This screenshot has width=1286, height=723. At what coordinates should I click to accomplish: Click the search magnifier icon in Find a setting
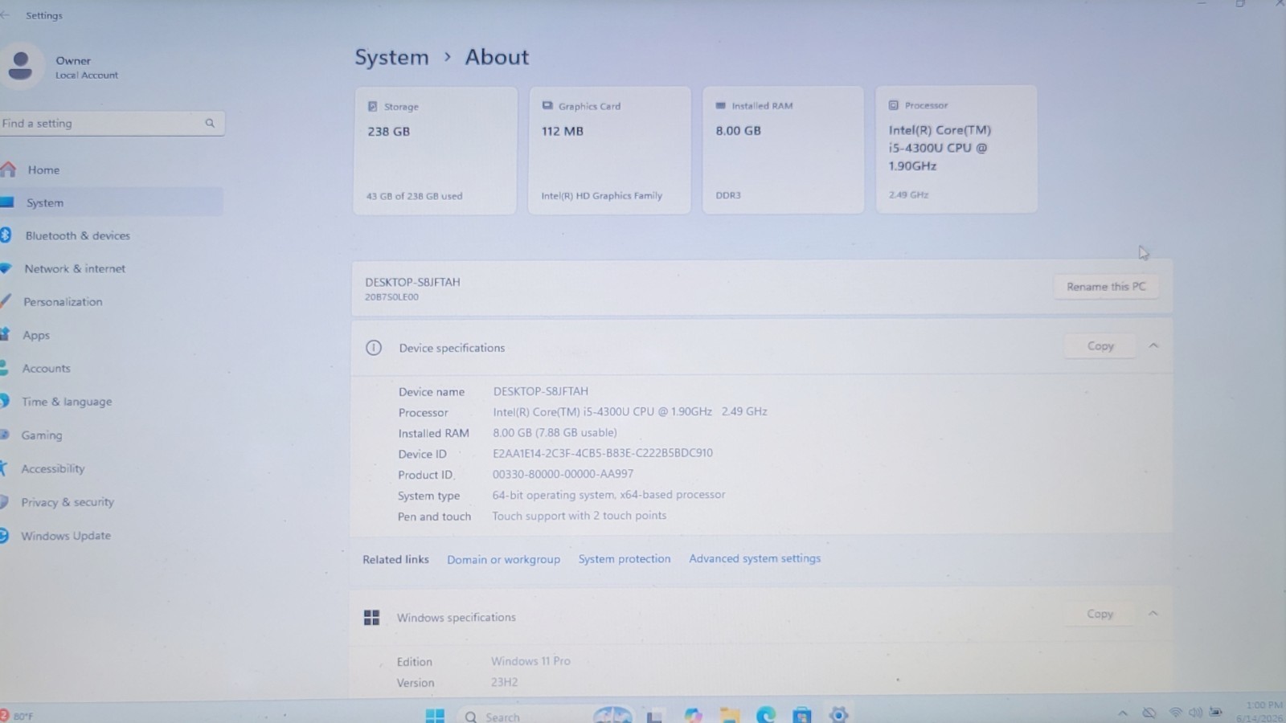[210, 123]
